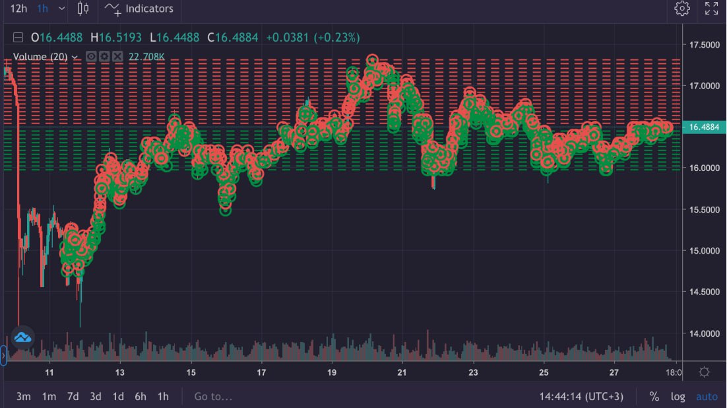
Task: Toggle log scale mode
Action: click(678, 396)
